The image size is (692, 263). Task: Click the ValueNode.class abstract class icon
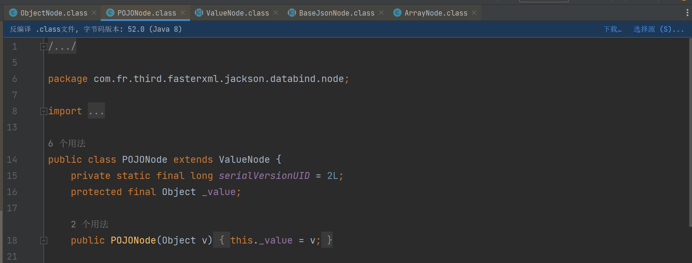pyautogui.click(x=199, y=13)
